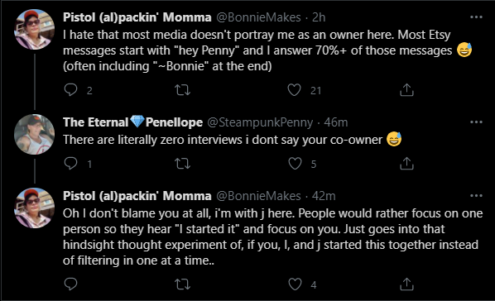Open @BonnieMakes handle on the first tweet
This screenshot has height=301, width=495.
258,17
